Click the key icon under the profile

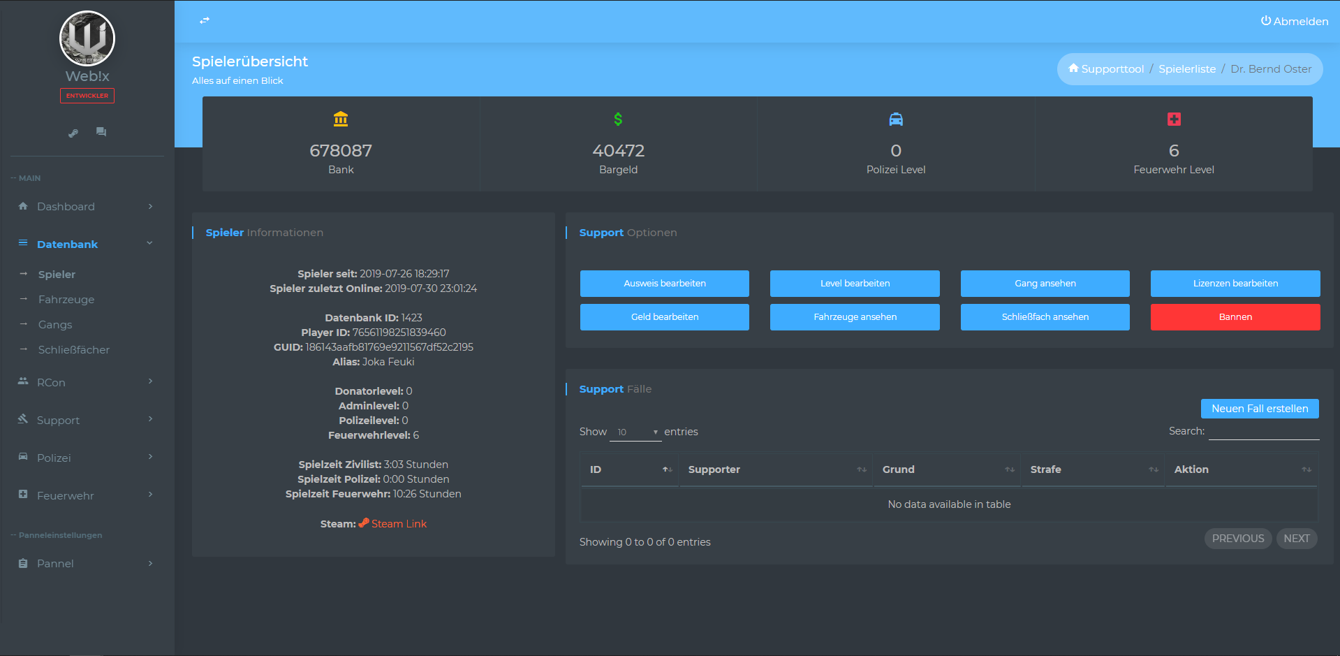point(73,133)
